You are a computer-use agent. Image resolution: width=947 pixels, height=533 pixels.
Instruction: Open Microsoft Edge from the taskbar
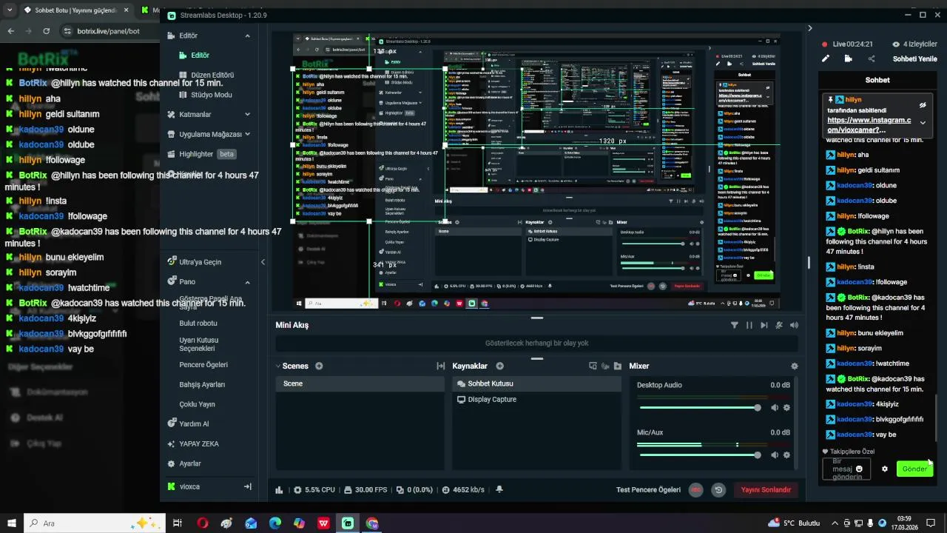click(275, 523)
